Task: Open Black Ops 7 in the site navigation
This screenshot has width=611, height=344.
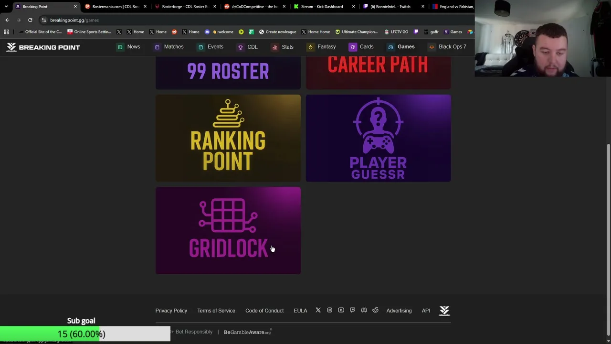Action: point(447,47)
